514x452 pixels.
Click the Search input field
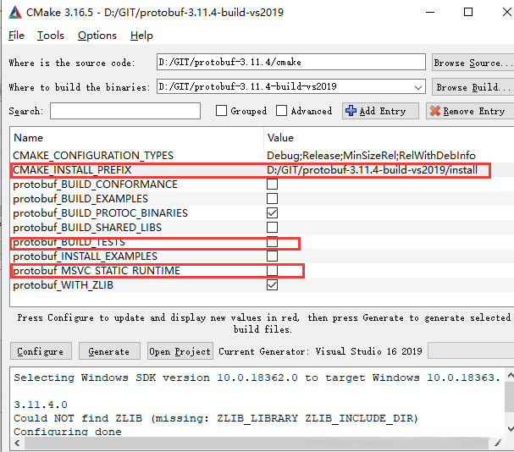click(125, 111)
